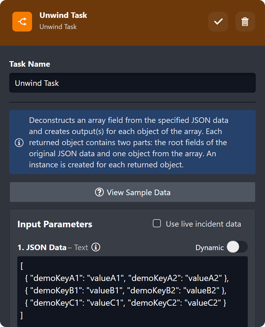Viewport: 265px width, 327px height.
Task: Click the bold Unwind Task header title
Action: 63,15
